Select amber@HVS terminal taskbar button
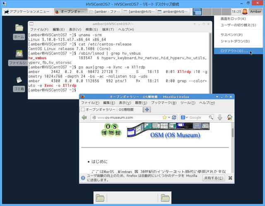The width and height of the screenshot is (265, 206). pos(173,12)
